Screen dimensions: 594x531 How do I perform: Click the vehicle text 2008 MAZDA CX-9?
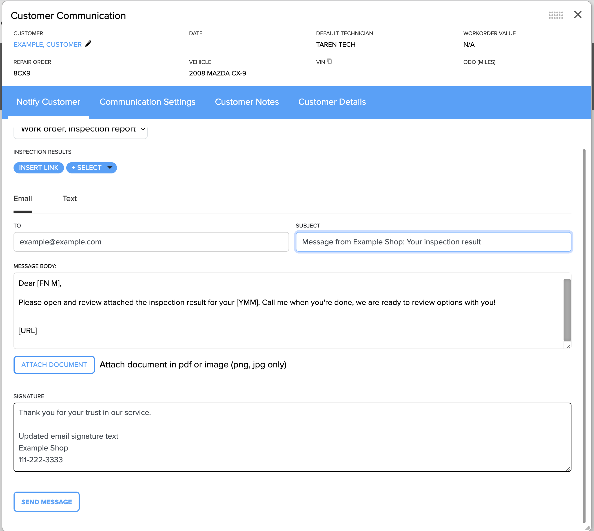pyautogui.click(x=218, y=73)
